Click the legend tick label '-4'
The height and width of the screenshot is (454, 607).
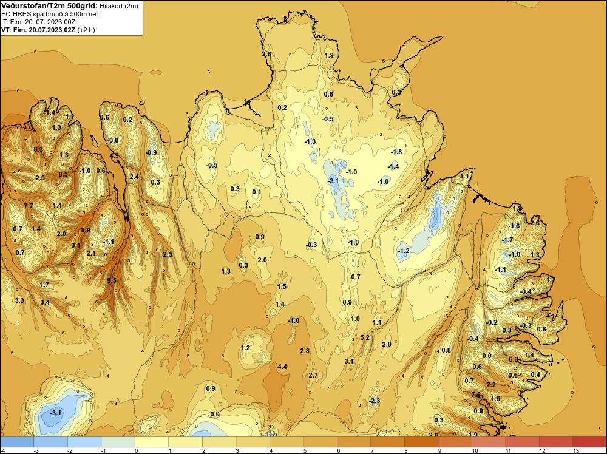[2, 450]
